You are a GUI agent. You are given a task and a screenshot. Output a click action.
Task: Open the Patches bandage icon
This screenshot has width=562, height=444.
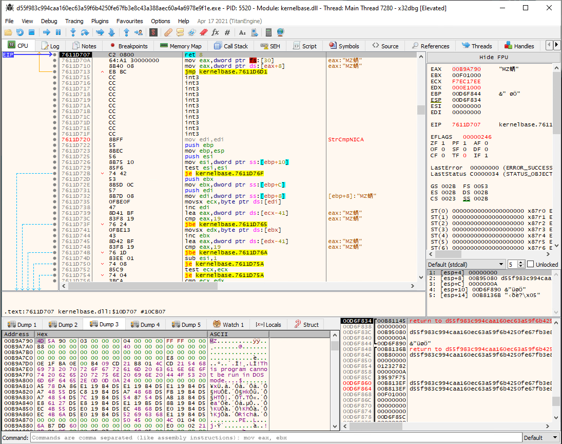(168, 32)
